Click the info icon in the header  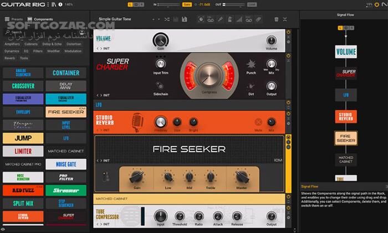click(60, 4)
